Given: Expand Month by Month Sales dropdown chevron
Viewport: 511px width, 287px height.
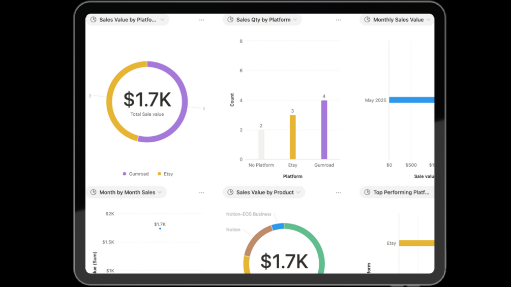Looking at the screenshot, I should pyautogui.click(x=160, y=193).
